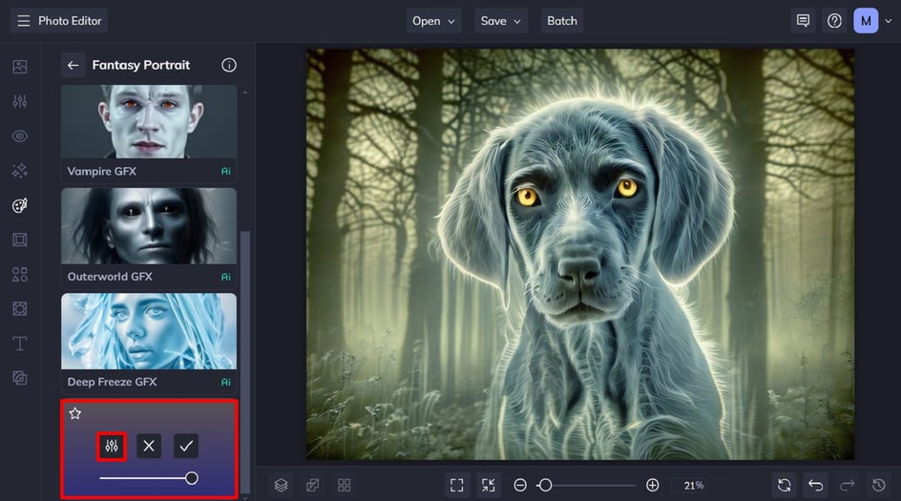Open the effect settings sliders icon
This screenshot has width=901, height=501.
(x=112, y=446)
